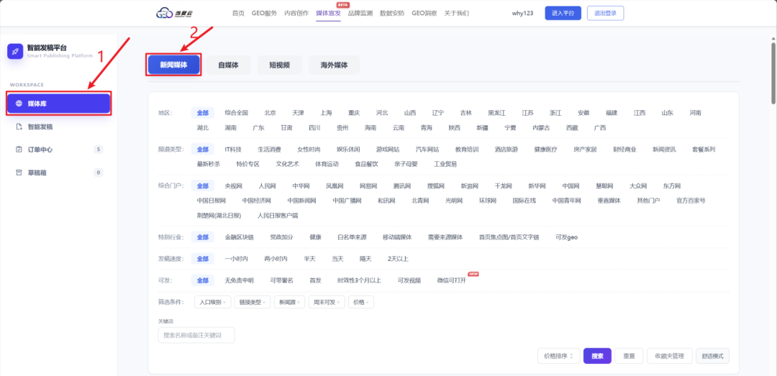The width and height of the screenshot is (777, 376).
Task: Select 人民网 in 综合门户
Action: (x=267, y=186)
